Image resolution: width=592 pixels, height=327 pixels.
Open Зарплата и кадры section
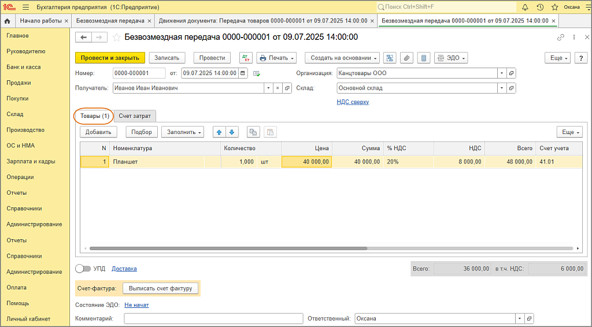tap(31, 161)
